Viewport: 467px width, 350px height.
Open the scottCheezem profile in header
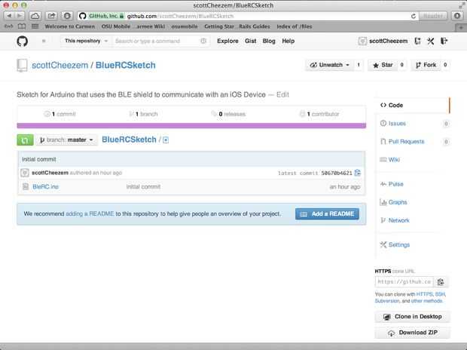[383, 41]
